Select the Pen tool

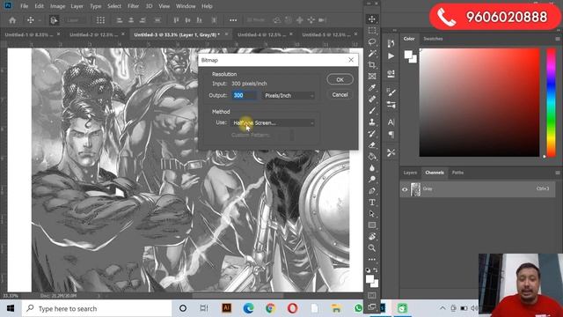tap(372, 190)
